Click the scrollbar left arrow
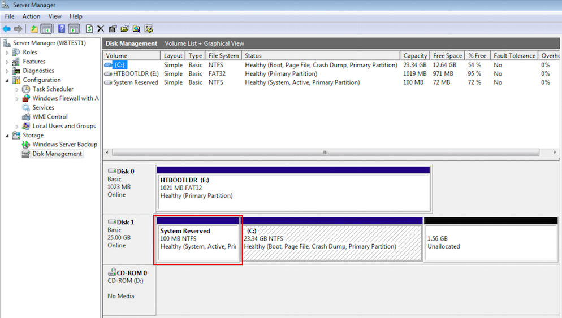Screen dimensions: 562x318 point(107,152)
